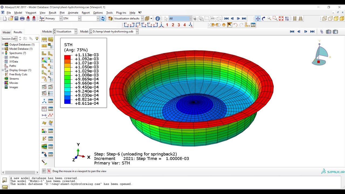
Task: Apply view 1 from Views toolbar
Action: pos(167,25)
